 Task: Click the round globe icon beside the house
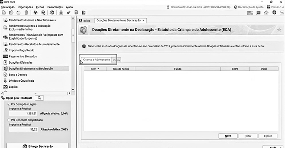(274, 12)
